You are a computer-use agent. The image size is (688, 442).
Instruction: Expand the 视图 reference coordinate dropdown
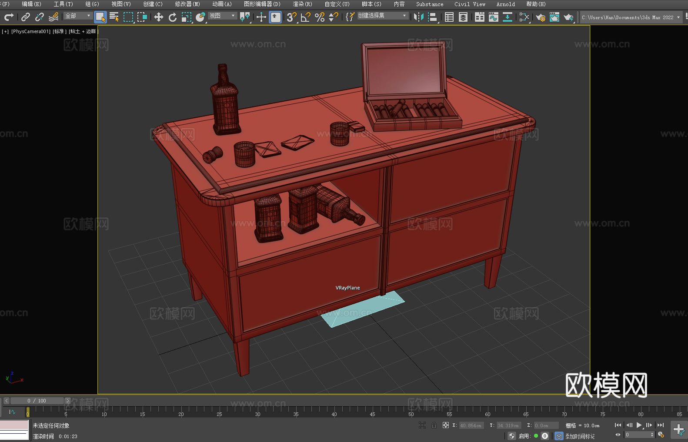[x=222, y=16]
